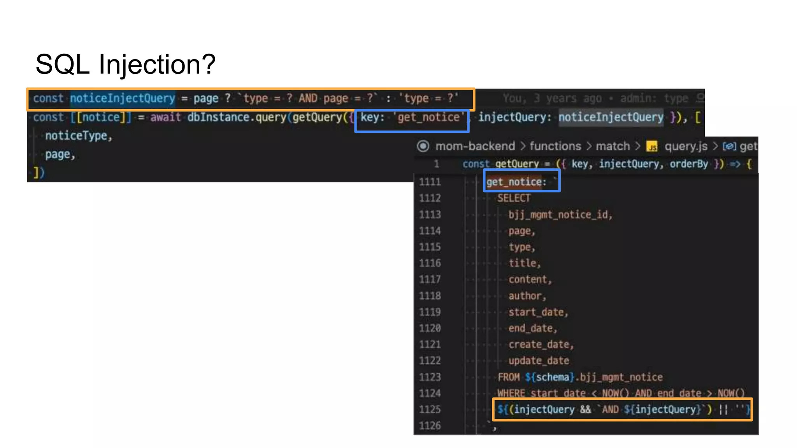This screenshot has width=797, height=448.
Task: Click the JS file icon in breadcrumb
Action: 652,147
